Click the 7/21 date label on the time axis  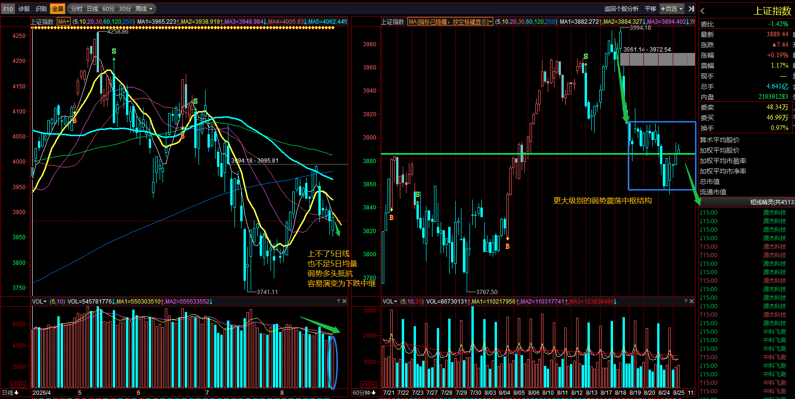(x=389, y=393)
